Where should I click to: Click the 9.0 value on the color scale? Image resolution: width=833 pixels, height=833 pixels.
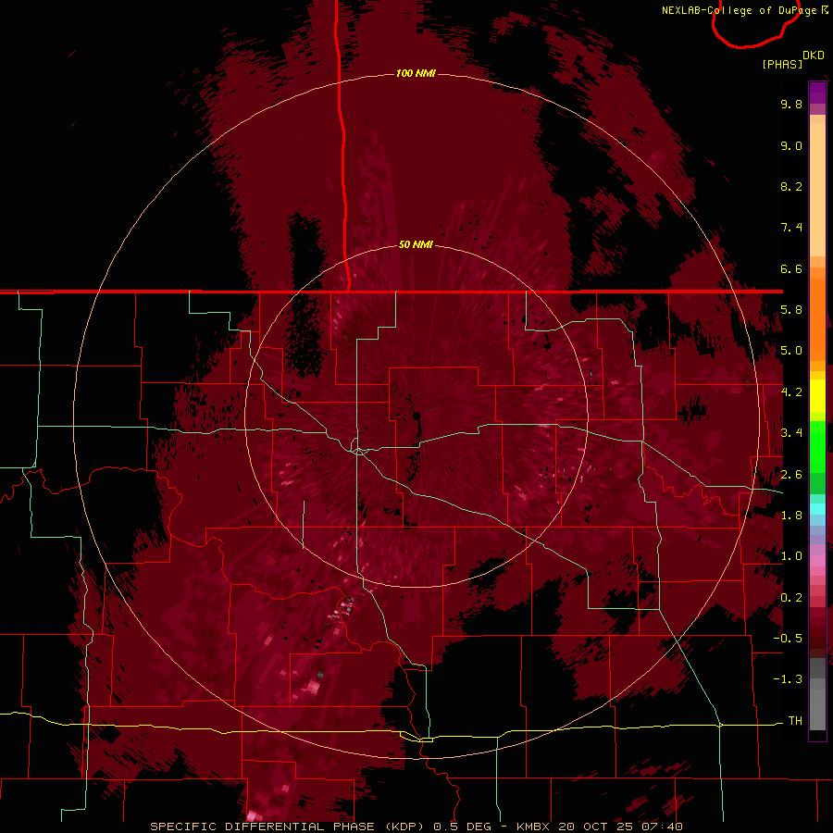(791, 145)
